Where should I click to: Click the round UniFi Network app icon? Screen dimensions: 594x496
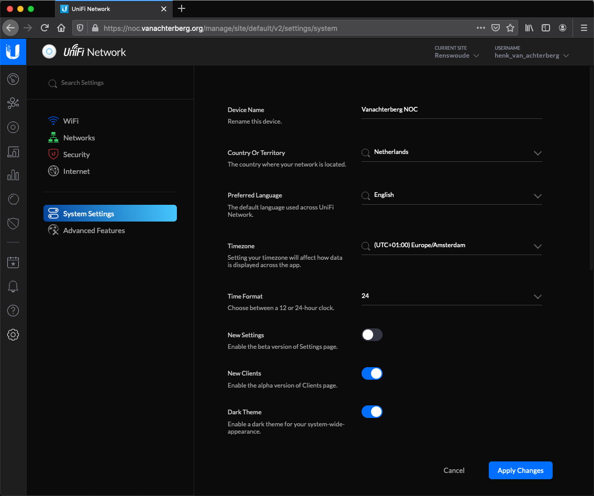point(49,51)
